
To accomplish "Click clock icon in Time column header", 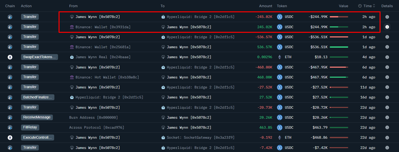I will point(360,6).
